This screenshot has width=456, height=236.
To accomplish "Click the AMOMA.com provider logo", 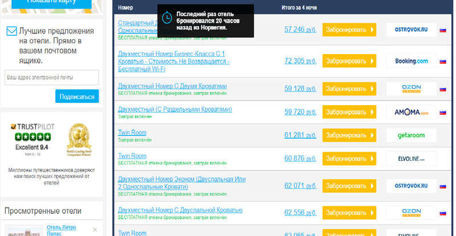I will click(411, 112).
